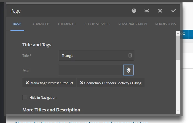Image resolution: width=193 pixels, height=123 pixels.
Task: Click the Title * field label
Action: [x=26, y=56]
